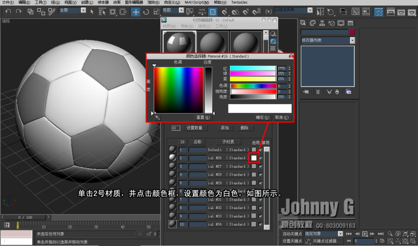Click Pin Stack icon under modifier list
Image resolution: width=418 pixels, height=246 pixels.
306,92
